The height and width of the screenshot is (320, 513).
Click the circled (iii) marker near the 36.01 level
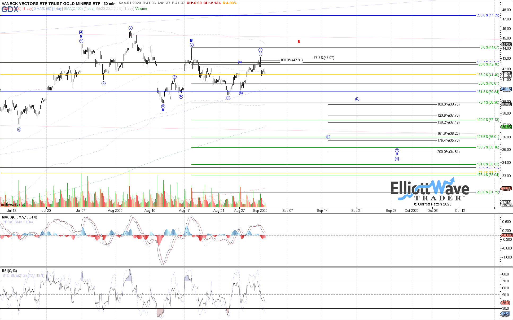tap(328, 137)
